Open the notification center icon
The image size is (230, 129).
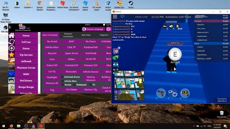[x=225, y=126]
